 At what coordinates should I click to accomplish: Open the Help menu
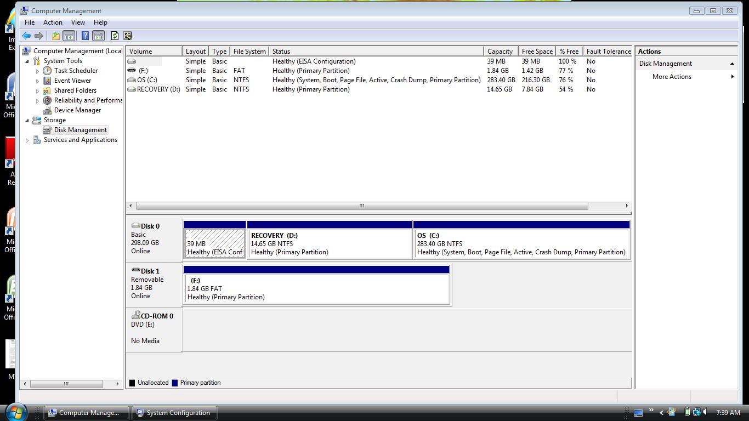pos(100,22)
